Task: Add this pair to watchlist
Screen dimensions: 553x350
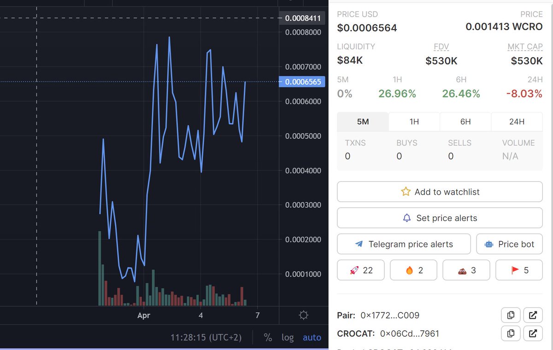Action: (x=440, y=192)
